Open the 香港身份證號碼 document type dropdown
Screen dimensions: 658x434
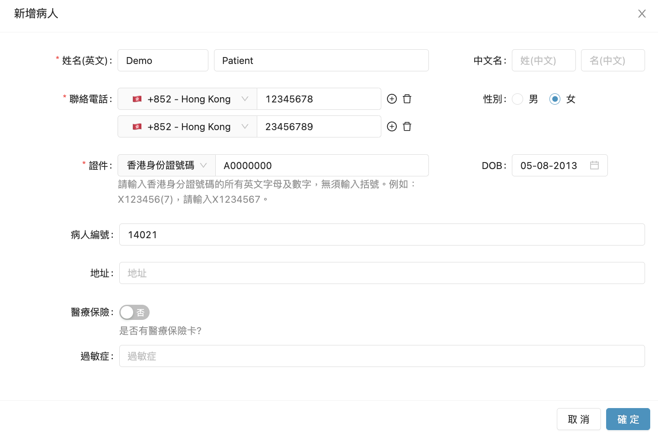click(166, 166)
